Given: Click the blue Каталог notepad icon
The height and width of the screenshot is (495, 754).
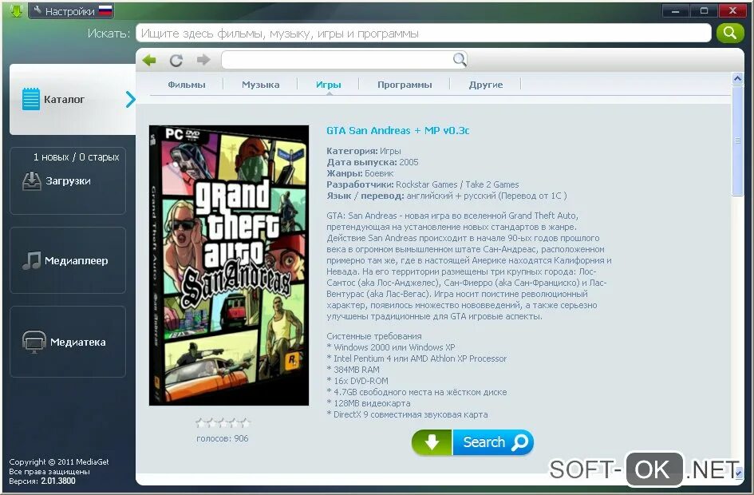Looking at the screenshot, I should pyautogui.click(x=31, y=99).
